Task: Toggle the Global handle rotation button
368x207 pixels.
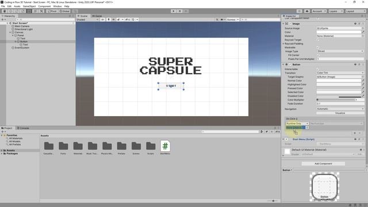Action: (64, 11)
